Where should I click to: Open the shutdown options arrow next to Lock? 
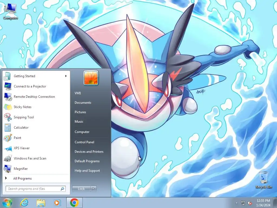click(x=93, y=189)
